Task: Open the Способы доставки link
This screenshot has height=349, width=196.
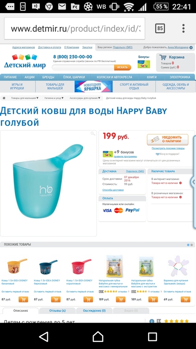Action: tap(113, 190)
